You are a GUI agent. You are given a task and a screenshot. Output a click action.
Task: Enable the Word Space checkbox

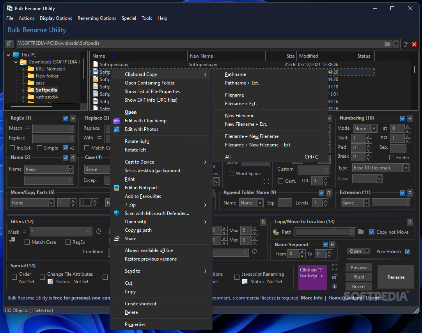click(x=231, y=174)
